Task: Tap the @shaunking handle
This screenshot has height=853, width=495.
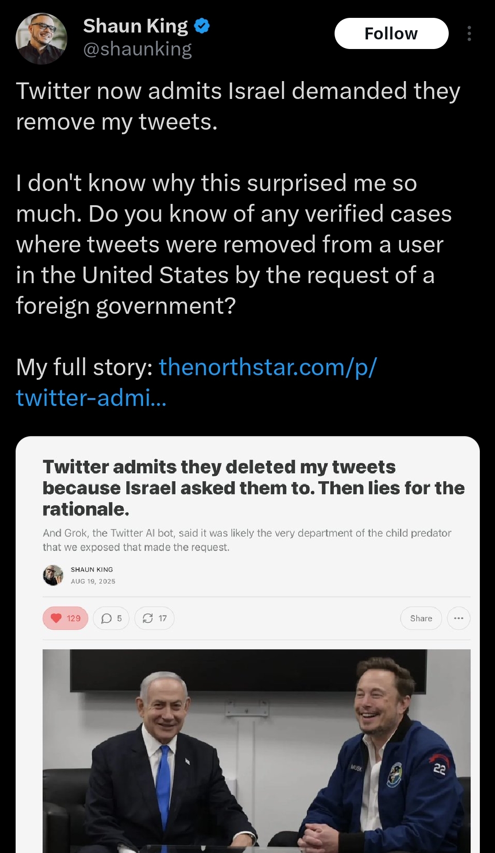Action: click(x=137, y=49)
